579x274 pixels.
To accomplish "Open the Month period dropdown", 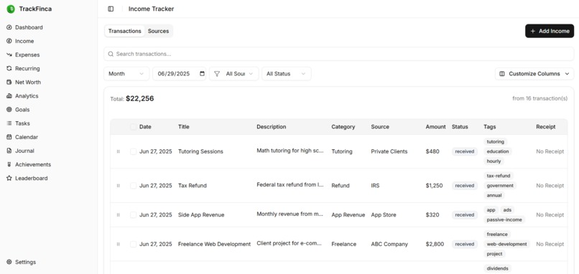I will (126, 74).
